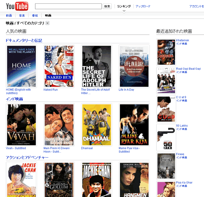
Task: Click the C U at 9 title
Action: pos(181,97)
